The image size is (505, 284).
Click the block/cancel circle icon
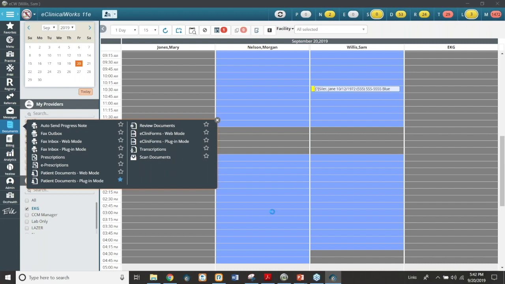tap(205, 30)
